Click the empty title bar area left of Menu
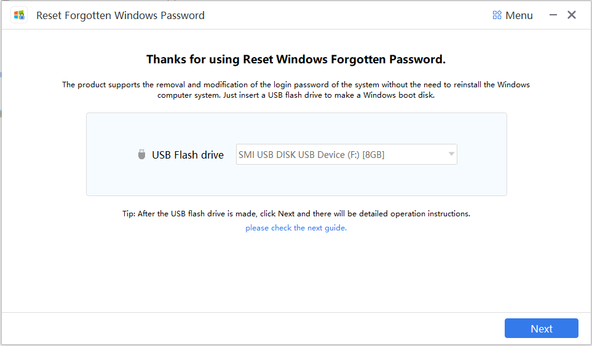The image size is (592, 346). pyautogui.click(x=344, y=15)
